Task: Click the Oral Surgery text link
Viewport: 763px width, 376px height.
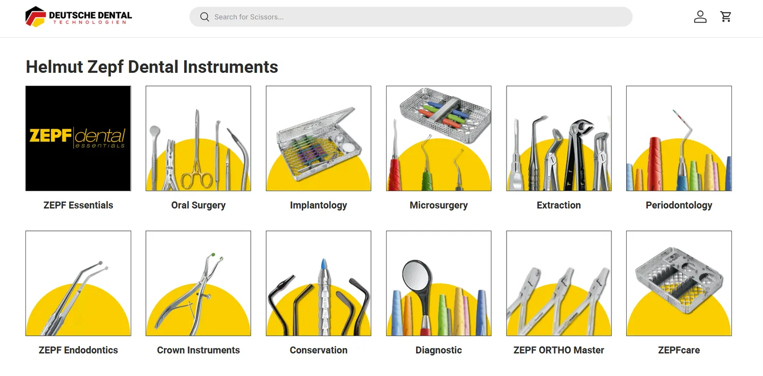Action: (198, 206)
